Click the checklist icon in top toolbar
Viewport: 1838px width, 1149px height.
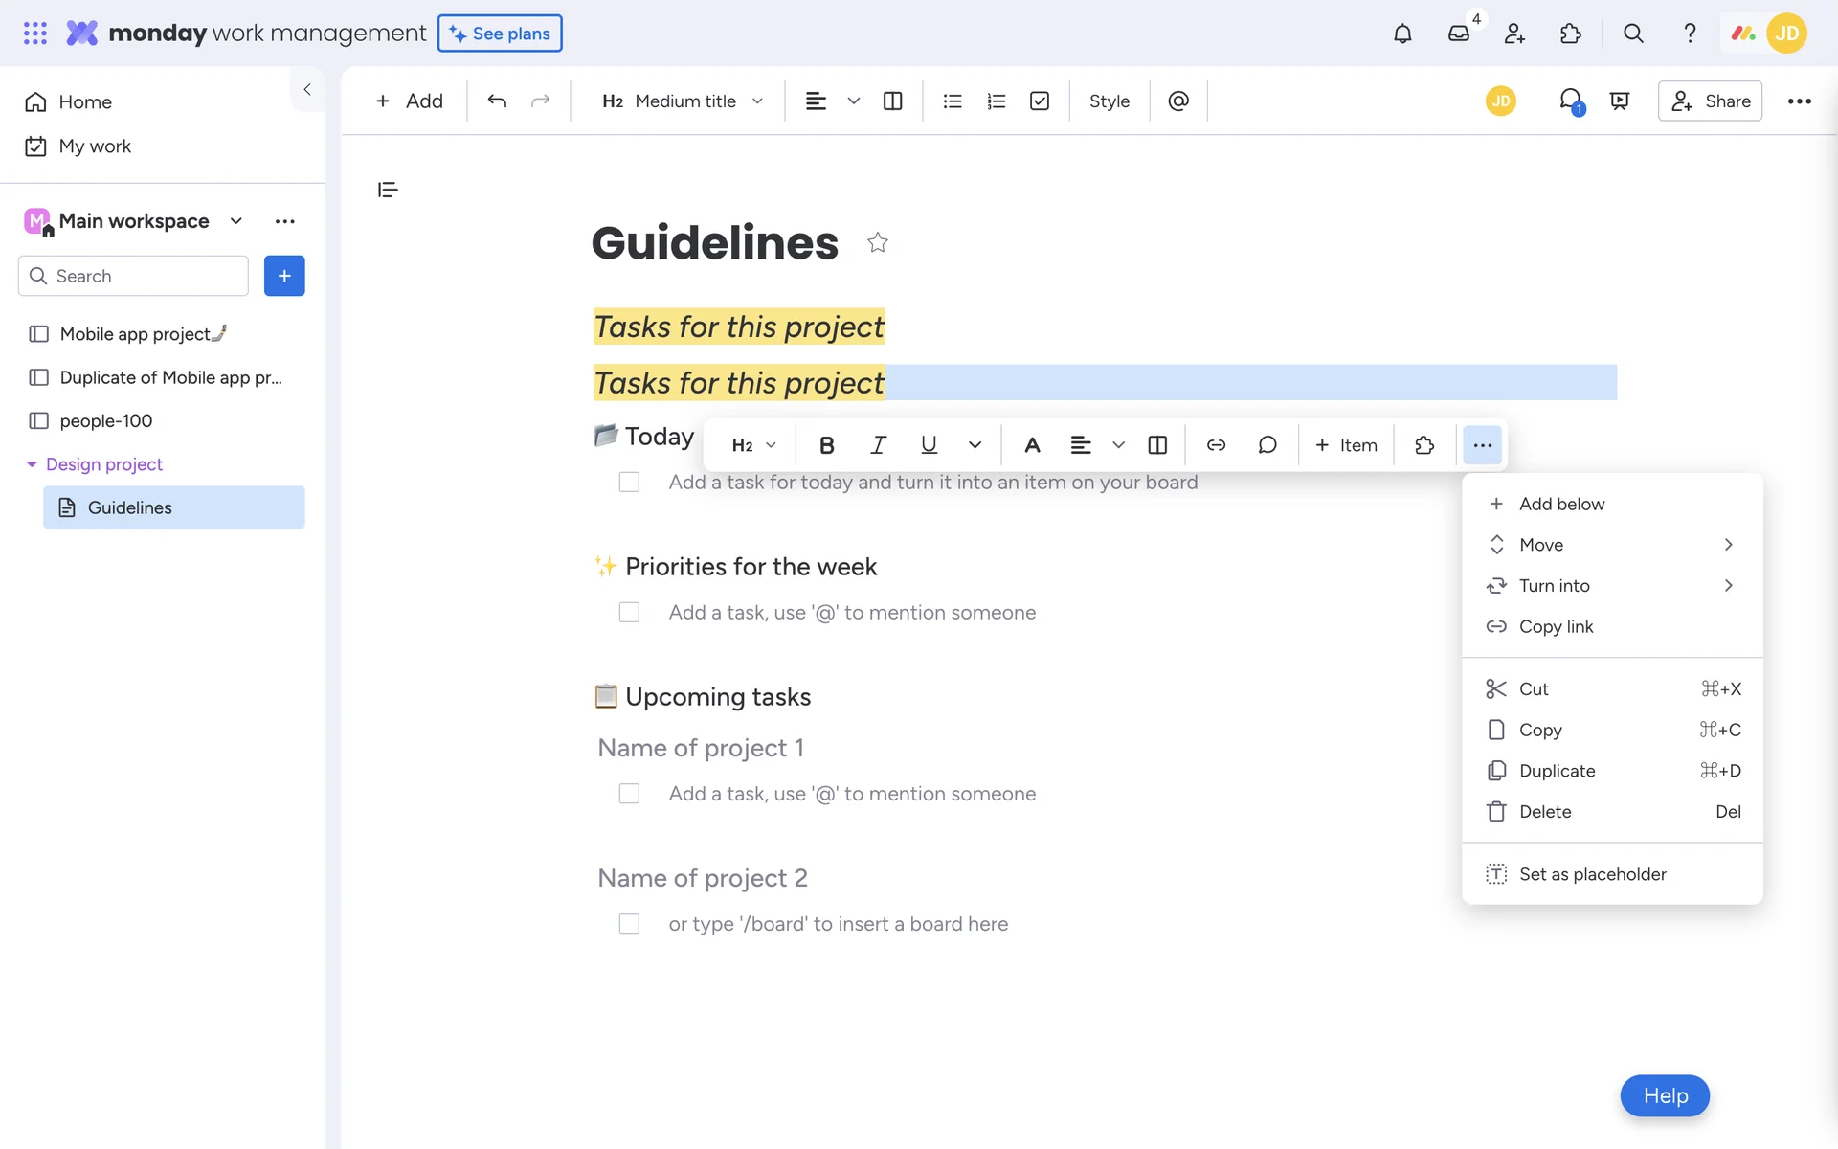click(1040, 101)
